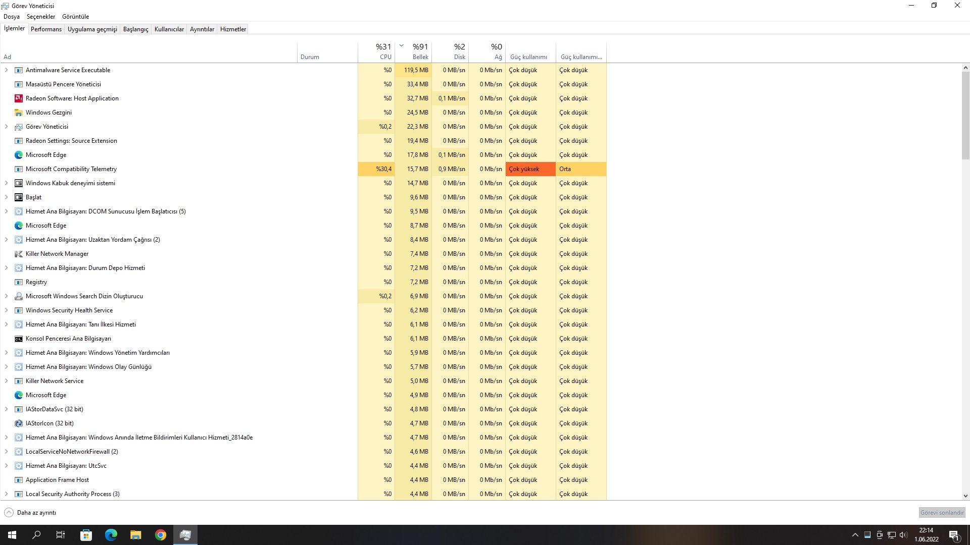Switch to the Performans tab
This screenshot has height=545, width=970.
46,29
